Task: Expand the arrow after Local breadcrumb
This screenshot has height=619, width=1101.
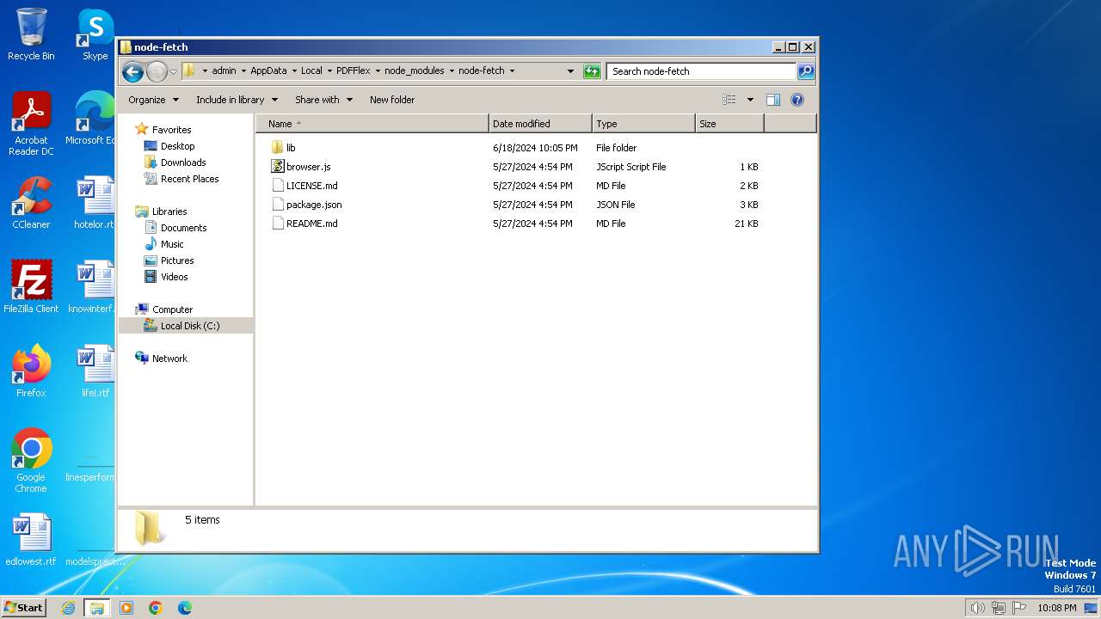Action: coord(329,71)
